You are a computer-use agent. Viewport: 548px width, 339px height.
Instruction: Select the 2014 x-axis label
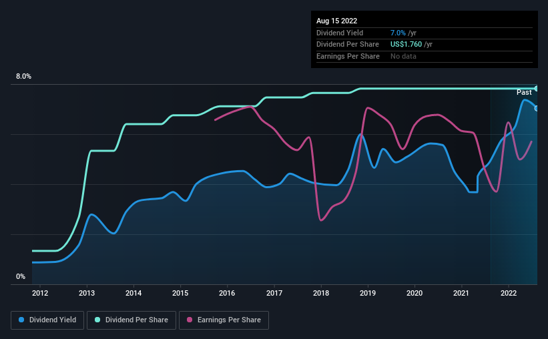click(133, 293)
